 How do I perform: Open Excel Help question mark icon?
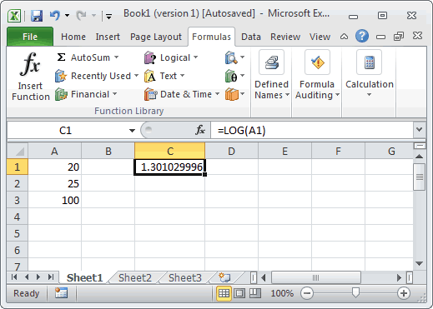[x=362, y=36]
